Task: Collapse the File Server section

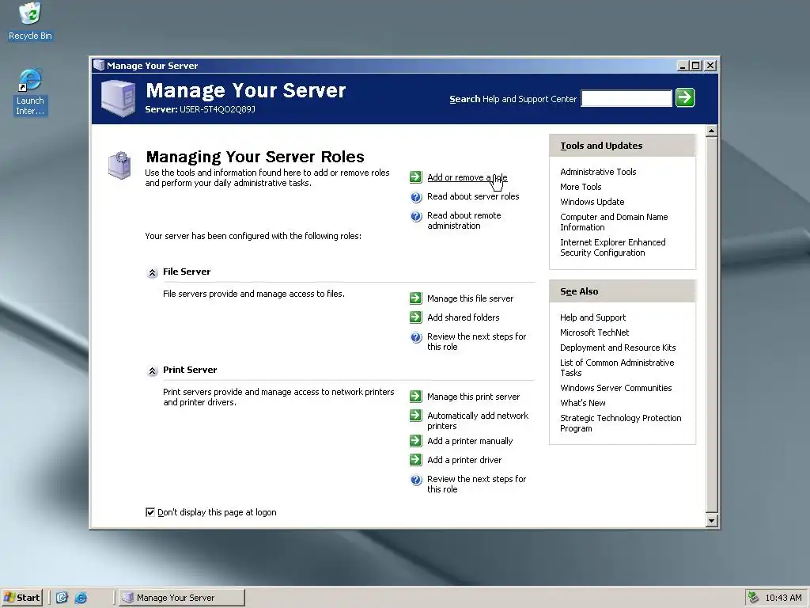Action: tap(152, 272)
